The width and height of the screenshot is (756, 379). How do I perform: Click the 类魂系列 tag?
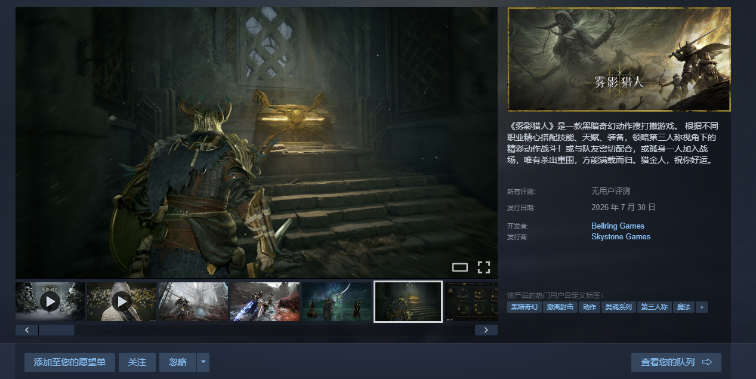click(618, 307)
